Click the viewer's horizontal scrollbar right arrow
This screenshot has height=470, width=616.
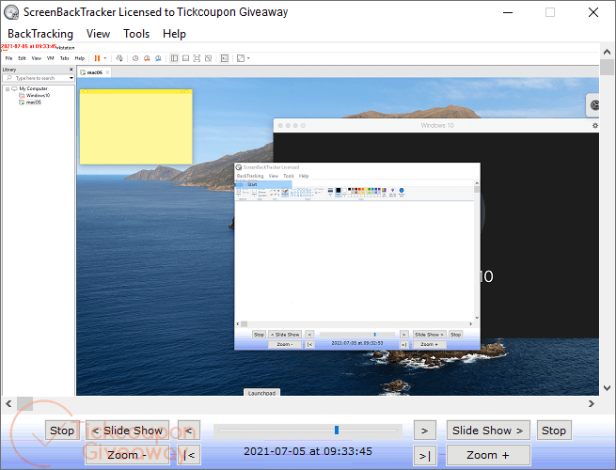(592, 403)
